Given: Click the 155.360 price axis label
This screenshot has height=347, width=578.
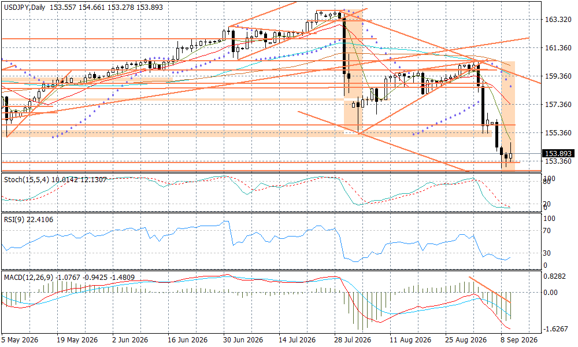Looking at the screenshot, I should (x=558, y=133).
